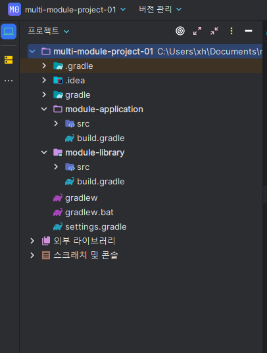Screen dimensions: 267x353
Task: Open the settings.gradle file
Action: point(96,227)
